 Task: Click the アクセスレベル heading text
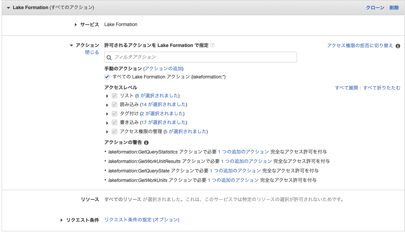121,88
